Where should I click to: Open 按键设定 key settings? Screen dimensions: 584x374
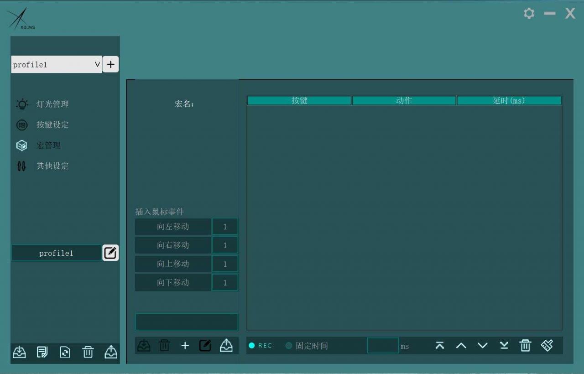pos(52,125)
